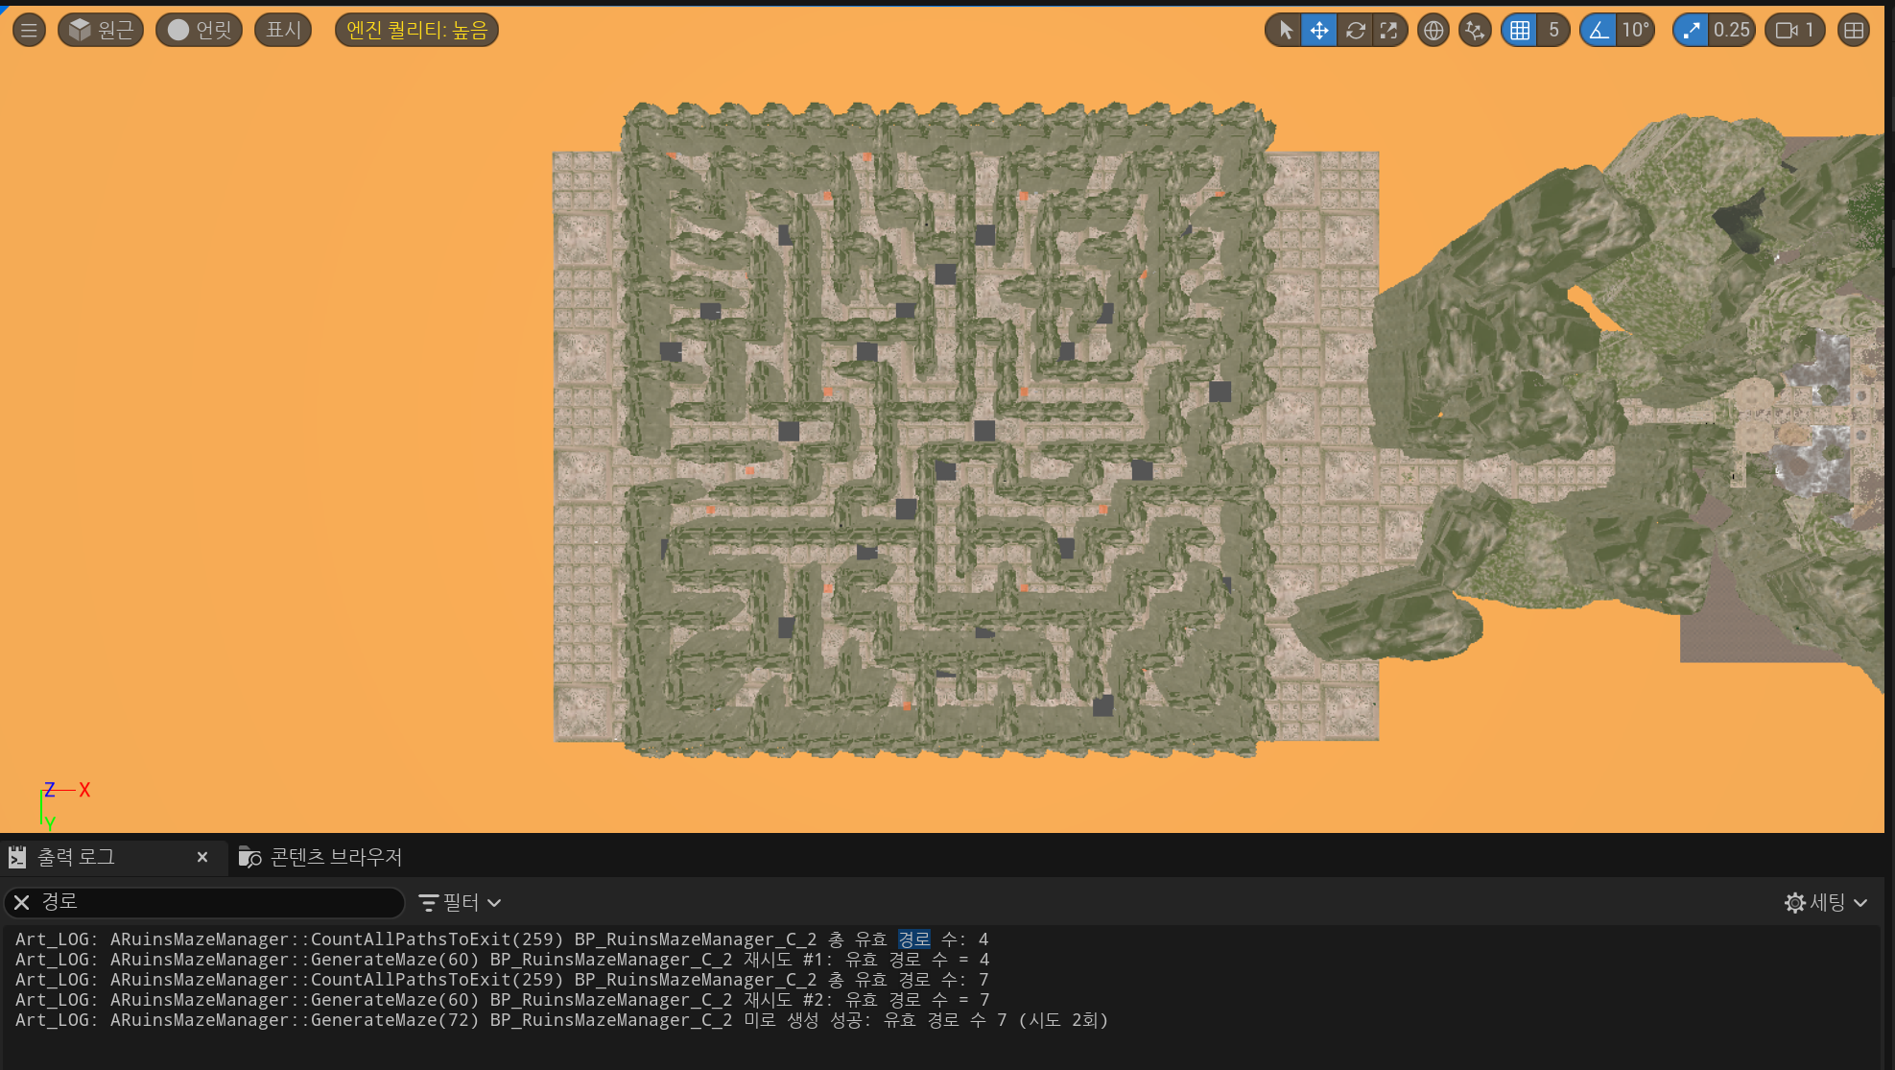The width and height of the screenshot is (1895, 1070).
Task: Toggle grid snapping on or off
Action: [1520, 30]
